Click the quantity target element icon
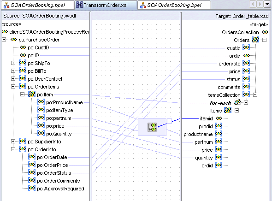This screenshot has width=272, height=201. [219, 157]
